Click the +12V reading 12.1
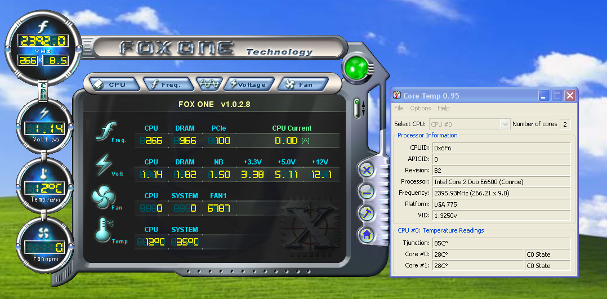Image resolution: width=607 pixels, height=299 pixels. click(321, 175)
